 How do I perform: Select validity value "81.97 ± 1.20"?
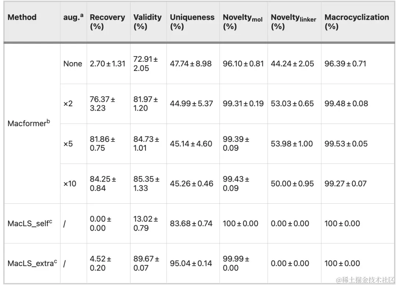[146, 104]
